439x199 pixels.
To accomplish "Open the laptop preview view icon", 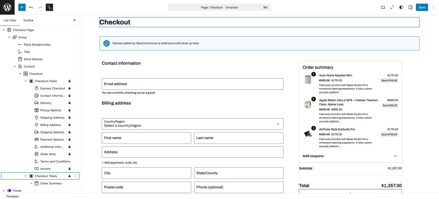I will pyautogui.click(x=383, y=7).
